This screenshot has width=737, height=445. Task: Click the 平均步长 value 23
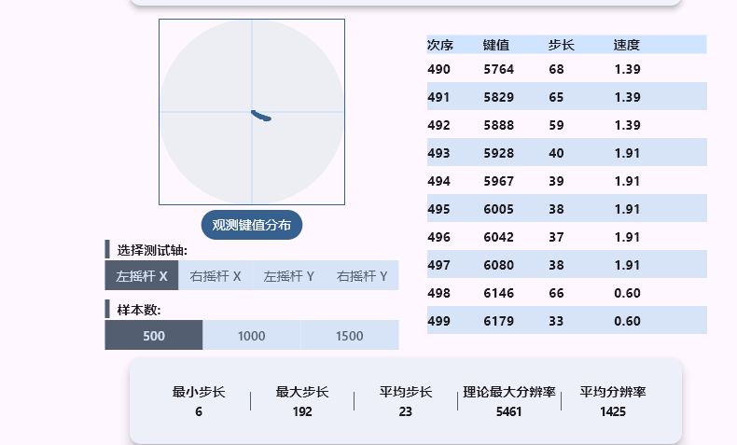(x=406, y=411)
